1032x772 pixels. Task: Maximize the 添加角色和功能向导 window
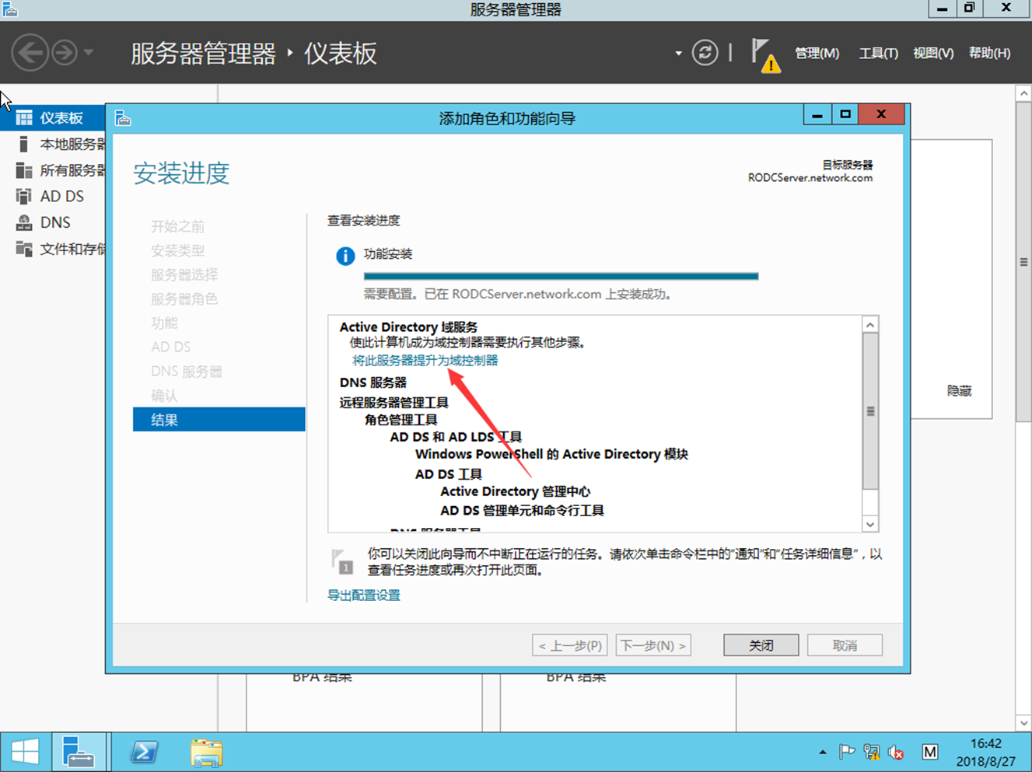pyautogui.click(x=845, y=114)
